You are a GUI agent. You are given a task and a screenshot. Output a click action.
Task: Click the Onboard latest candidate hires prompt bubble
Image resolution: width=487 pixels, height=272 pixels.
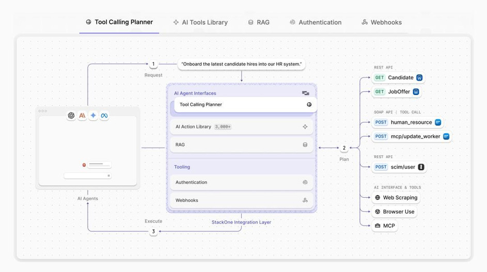point(241,65)
